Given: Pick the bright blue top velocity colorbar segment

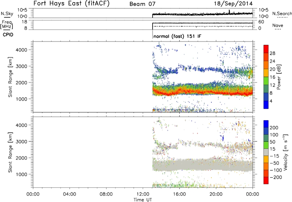Looking at the screenshot, I should click(266, 124).
